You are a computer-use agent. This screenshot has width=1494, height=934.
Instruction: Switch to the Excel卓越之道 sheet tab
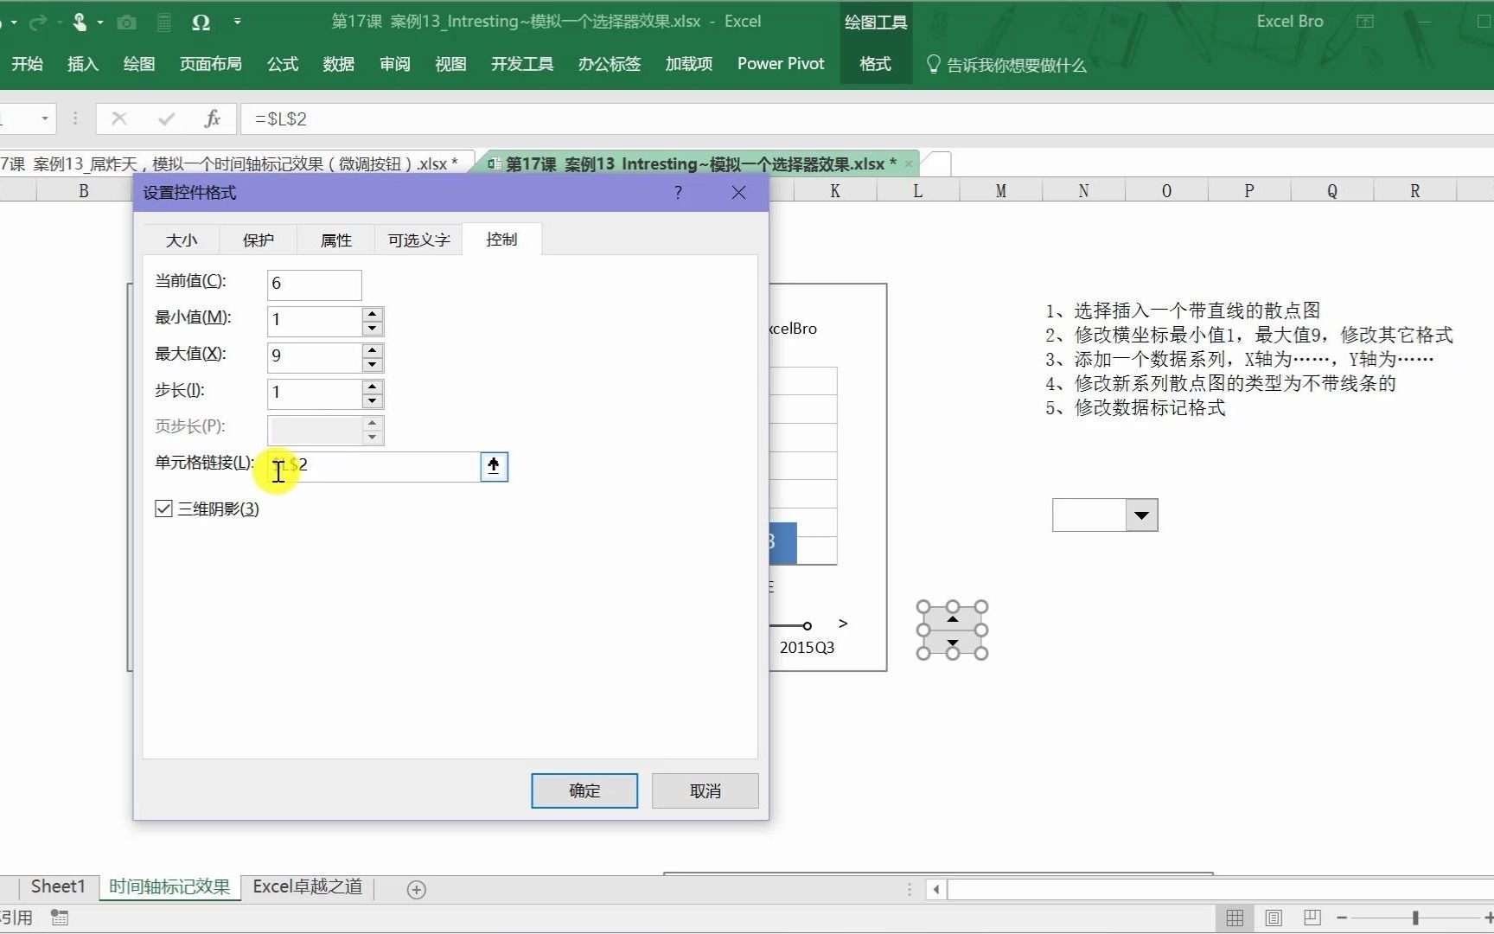click(x=306, y=886)
